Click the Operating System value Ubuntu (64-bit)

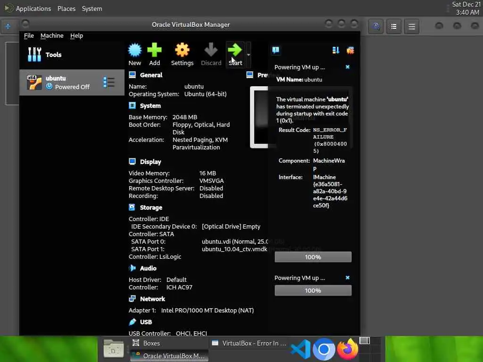click(x=205, y=94)
